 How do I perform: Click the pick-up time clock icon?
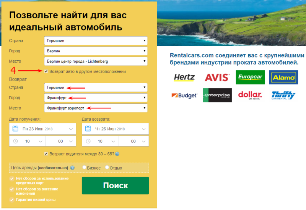(x=15, y=141)
